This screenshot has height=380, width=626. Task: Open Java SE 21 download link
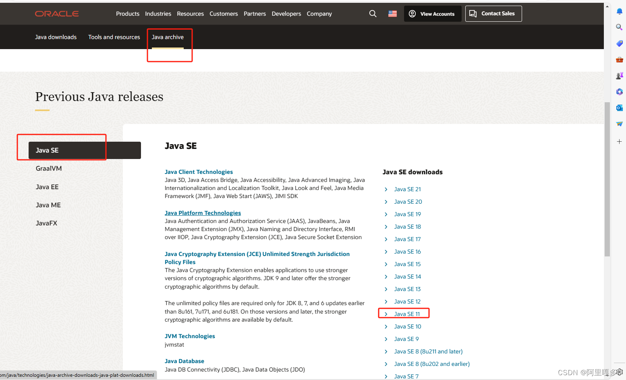407,189
